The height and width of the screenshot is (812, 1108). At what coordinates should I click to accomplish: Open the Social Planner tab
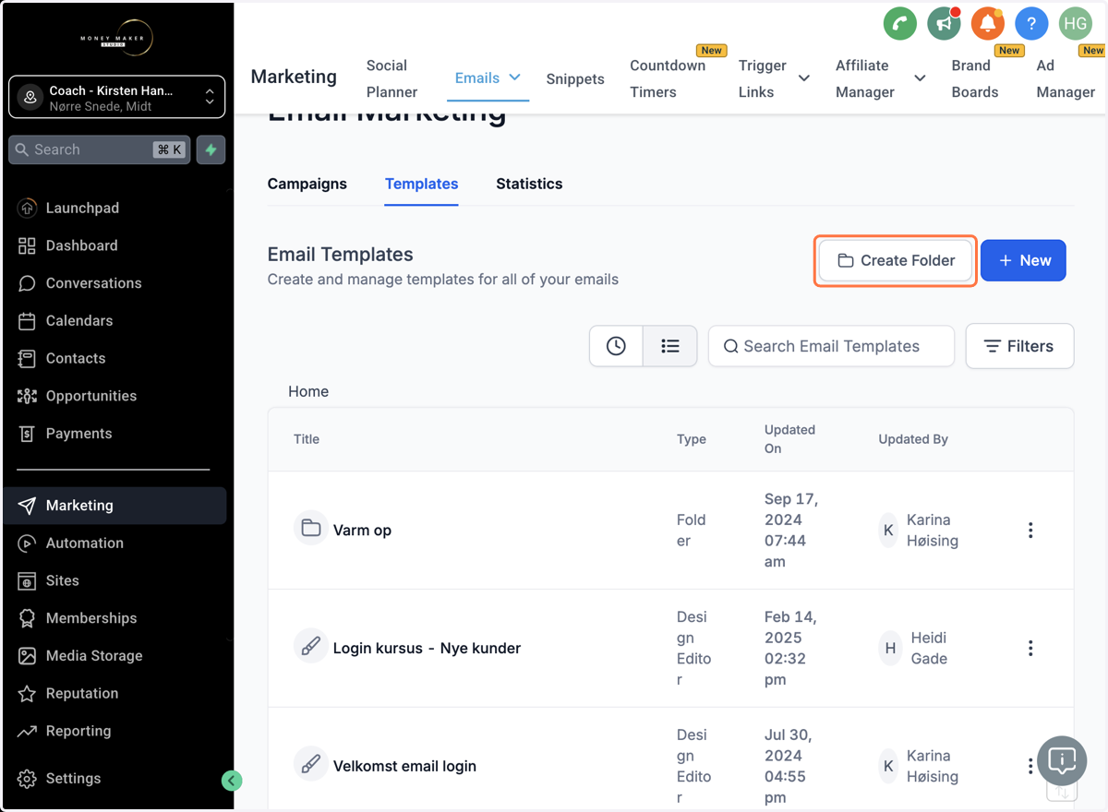click(x=391, y=78)
